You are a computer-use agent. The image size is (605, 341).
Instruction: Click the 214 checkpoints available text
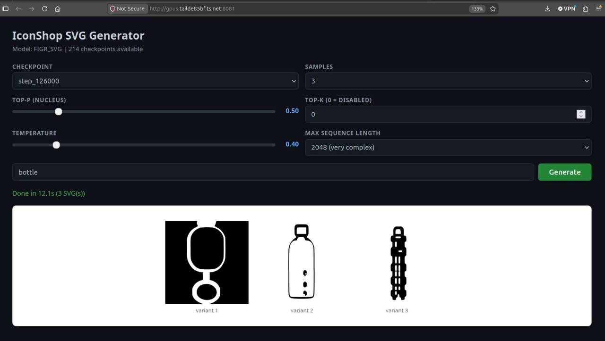[x=105, y=49]
